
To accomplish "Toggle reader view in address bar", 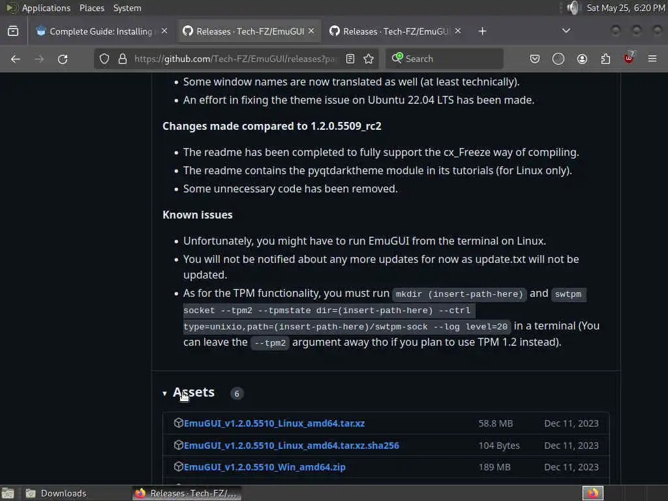I will pyautogui.click(x=350, y=59).
